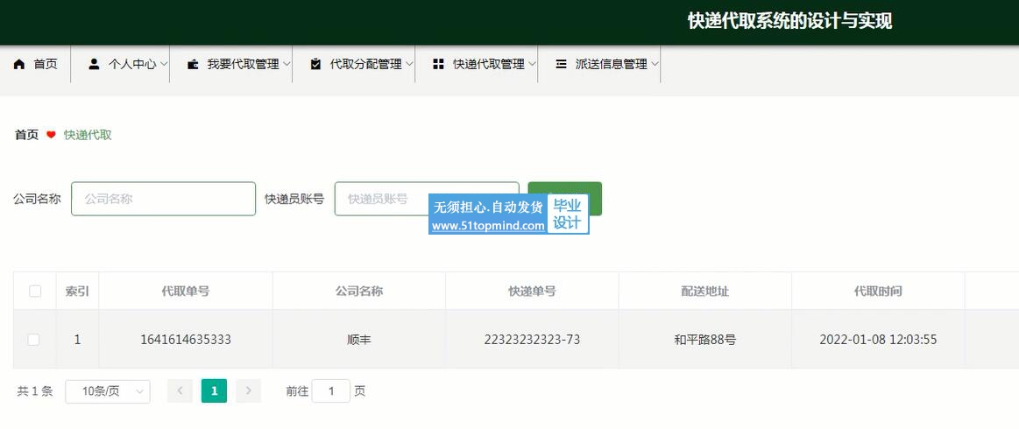Click the list icon for 派送信息管理
Viewport: 1019px width, 429px height.
(x=562, y=64)
